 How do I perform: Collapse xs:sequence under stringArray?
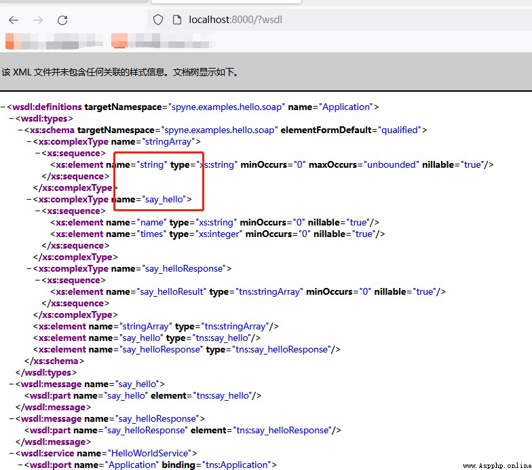pos(38,153)
